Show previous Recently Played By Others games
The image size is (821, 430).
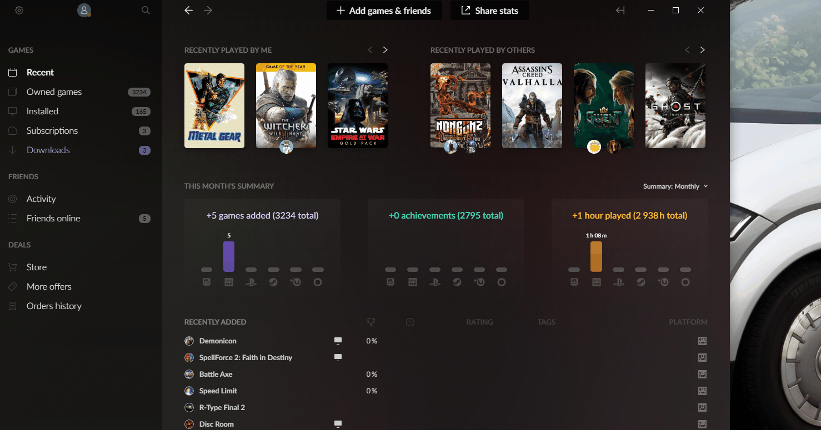687,50
